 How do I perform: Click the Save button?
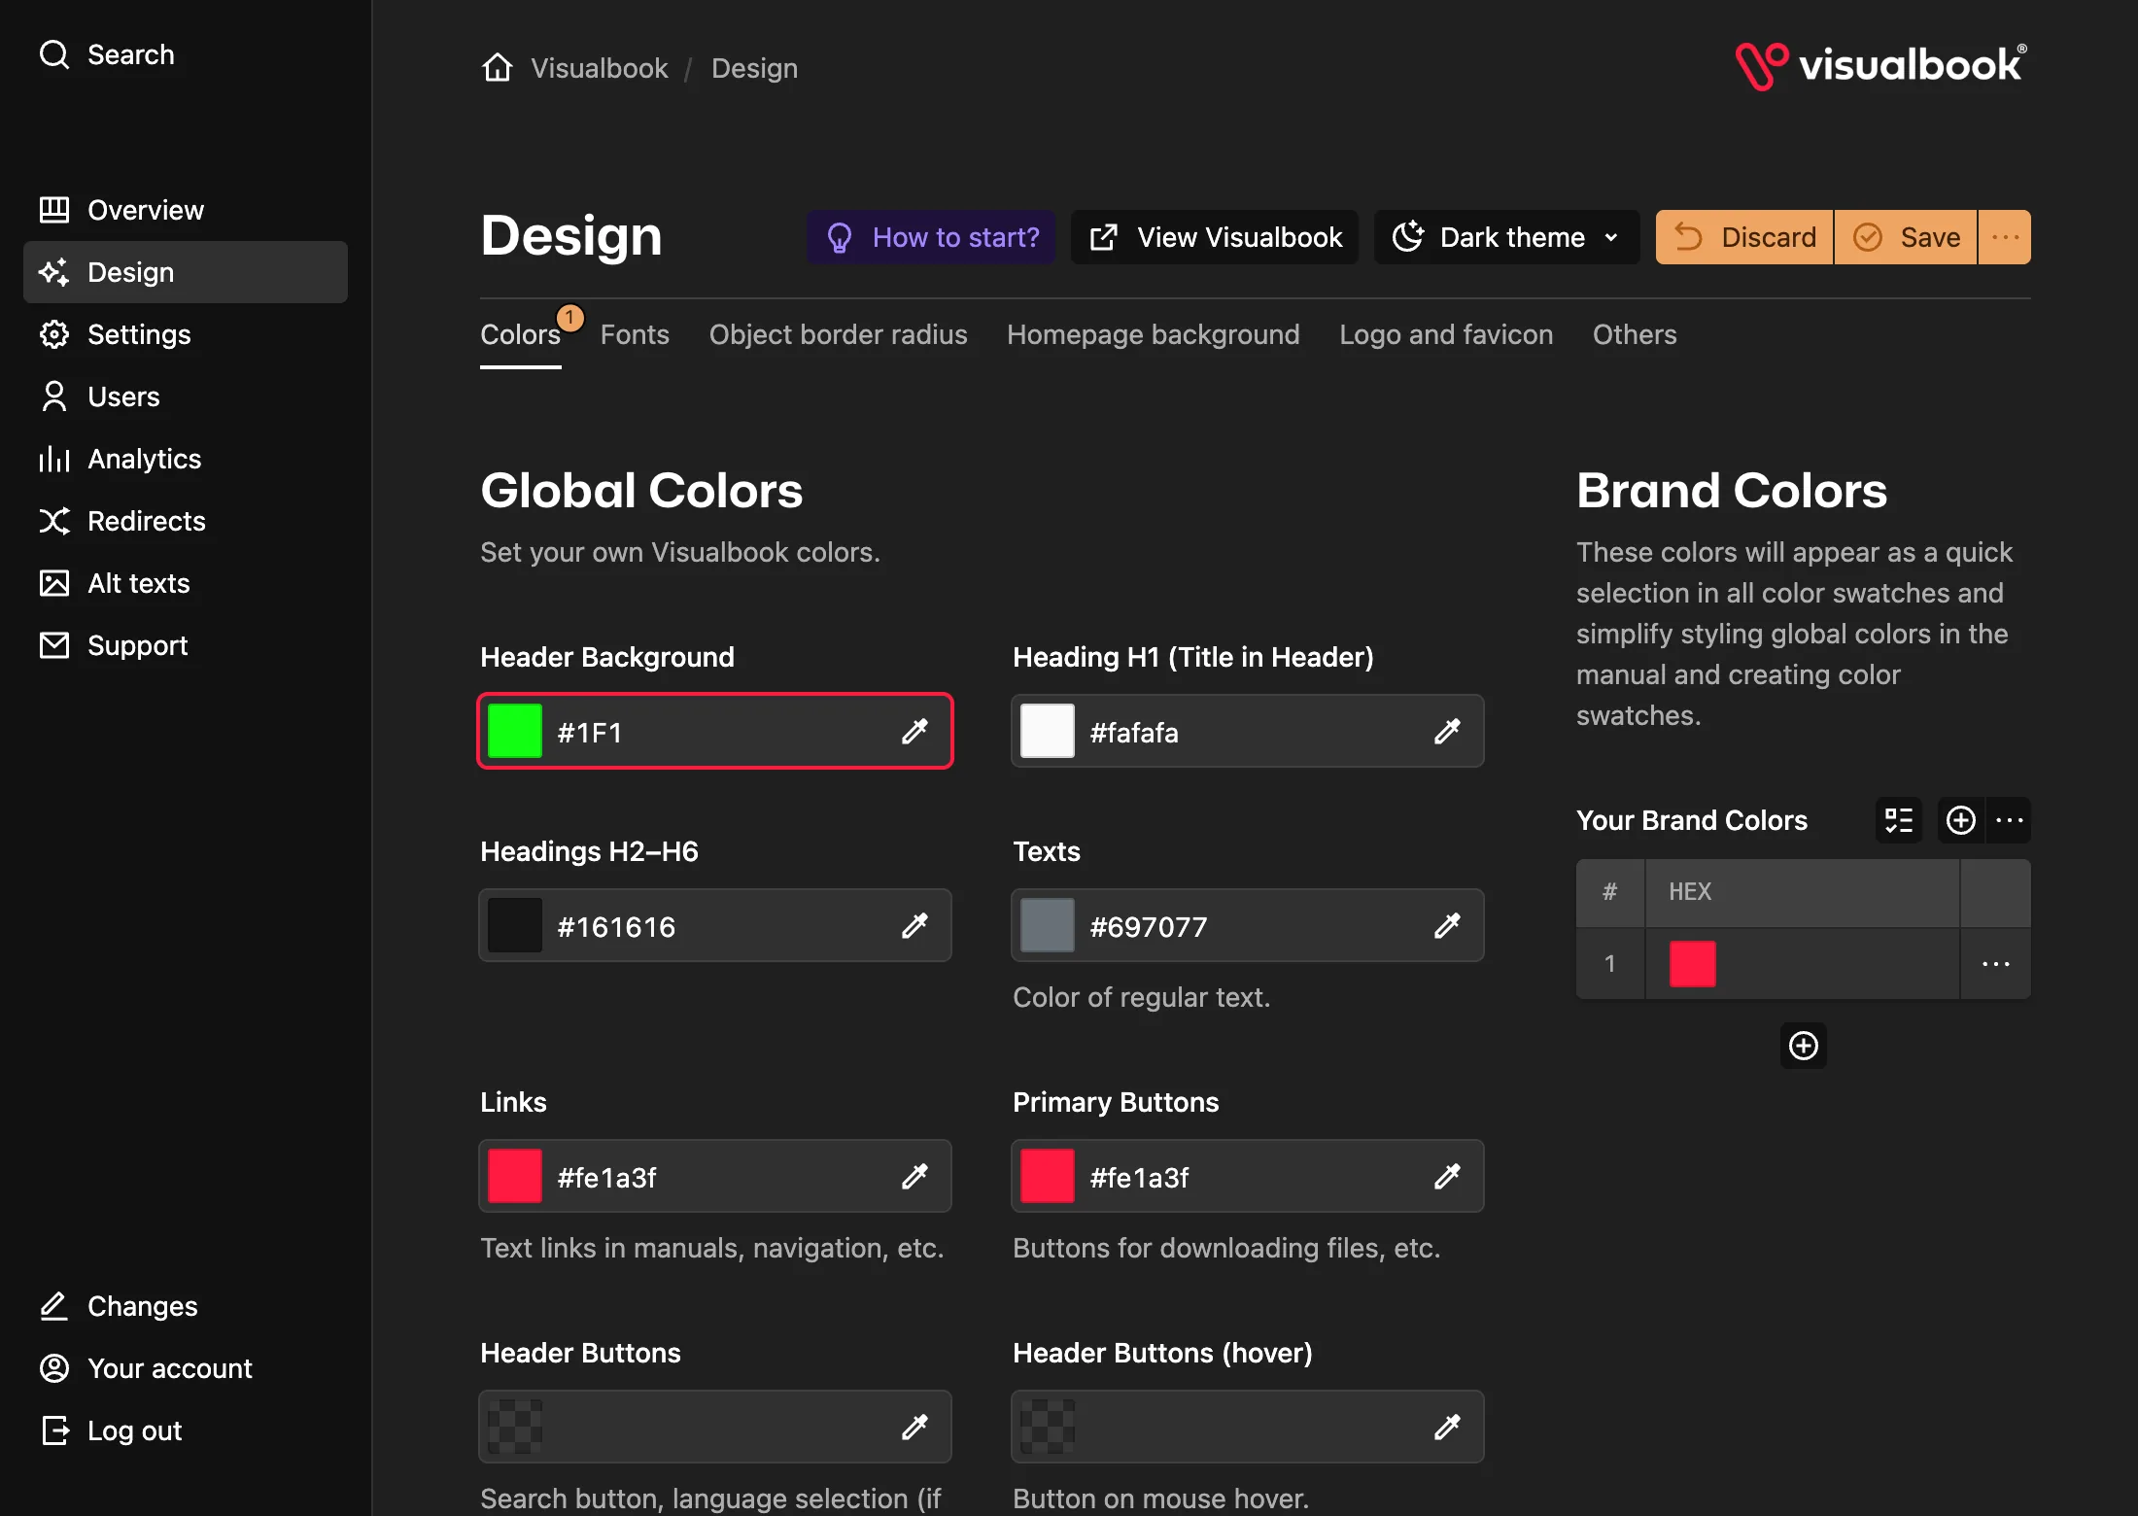click(x=1906, y=237)
